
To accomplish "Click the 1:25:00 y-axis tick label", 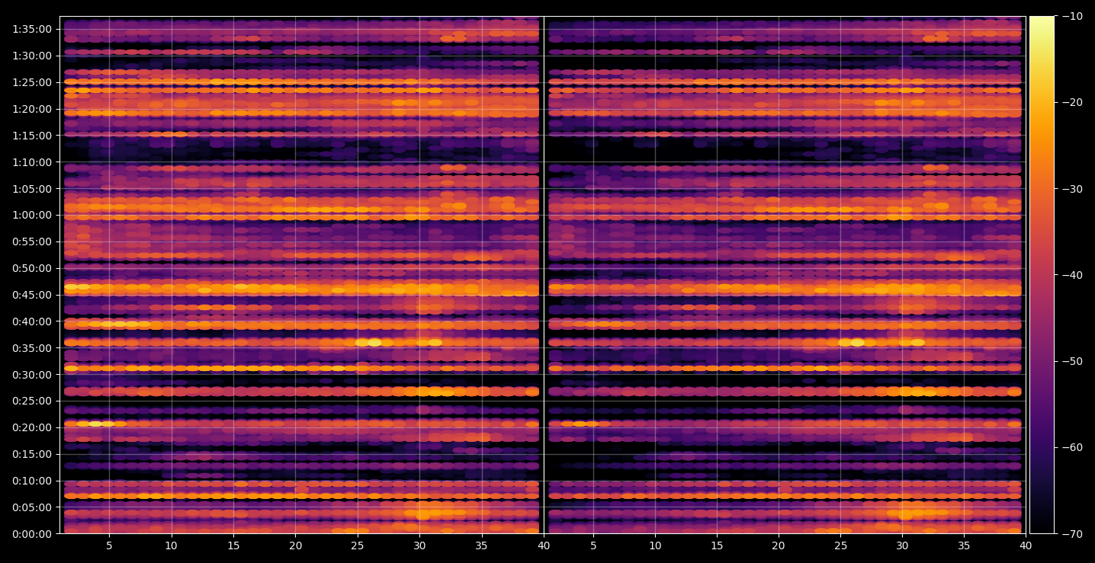I will point(32,82).
